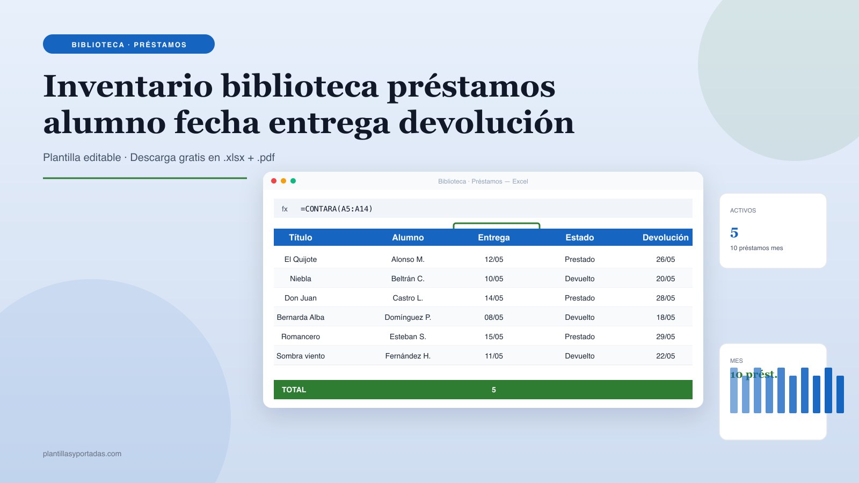Click the Bernarda Alba title cell

pos(301,317)
